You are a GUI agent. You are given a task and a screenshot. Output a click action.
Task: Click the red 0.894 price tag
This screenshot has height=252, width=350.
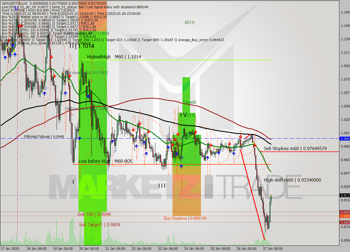345,212
